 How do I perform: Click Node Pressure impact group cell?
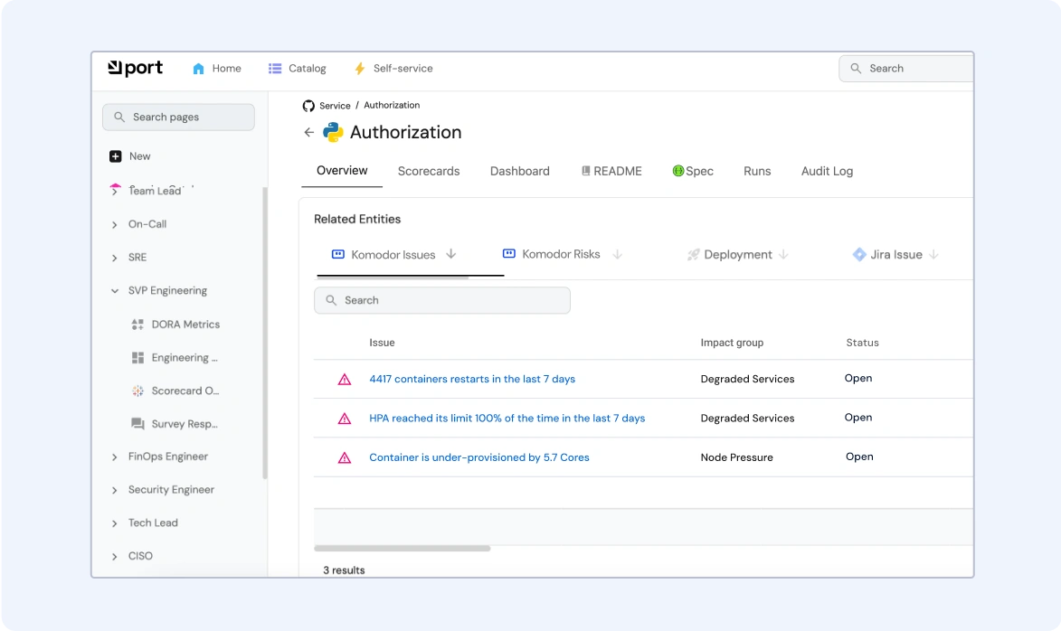tap(737, 457)
